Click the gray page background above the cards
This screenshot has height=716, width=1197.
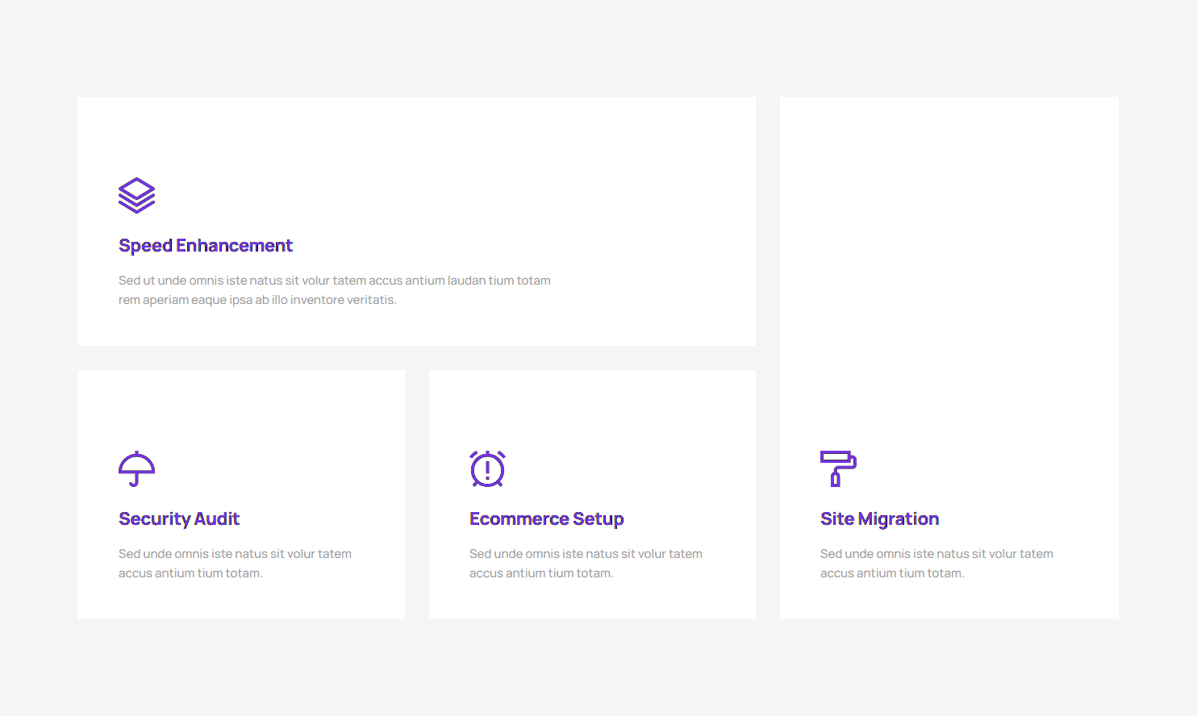point(598,48)
